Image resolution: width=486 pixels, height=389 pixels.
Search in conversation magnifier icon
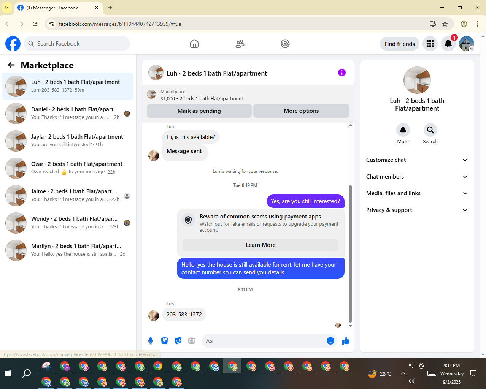click(430, 130)
